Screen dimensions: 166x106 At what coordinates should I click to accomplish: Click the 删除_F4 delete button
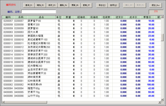(x=63, y=5)
